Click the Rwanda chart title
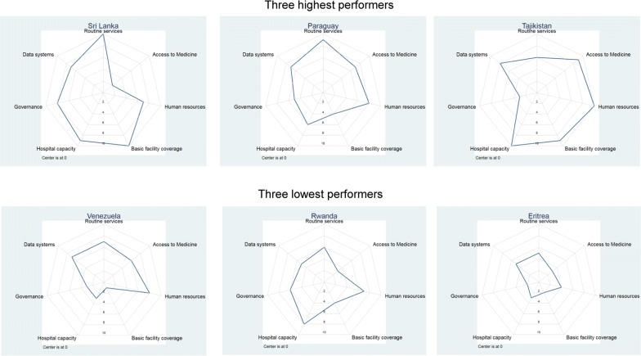Screen dimensions: 641x356 [324, 216]
